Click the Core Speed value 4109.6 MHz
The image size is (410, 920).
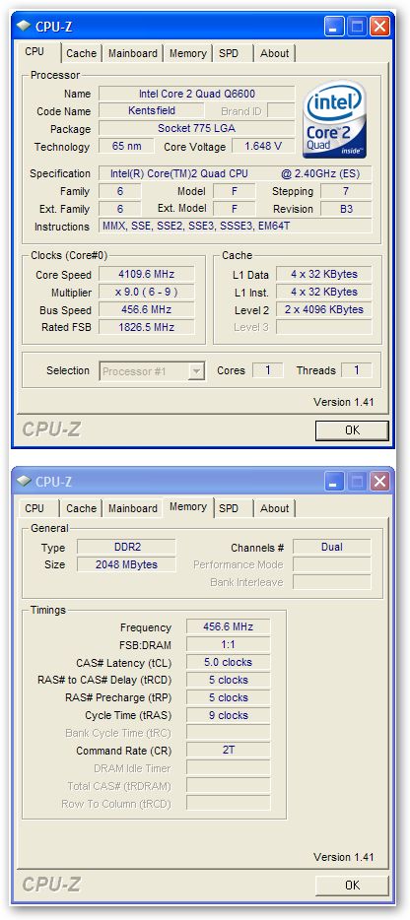(x=146, y=275)
